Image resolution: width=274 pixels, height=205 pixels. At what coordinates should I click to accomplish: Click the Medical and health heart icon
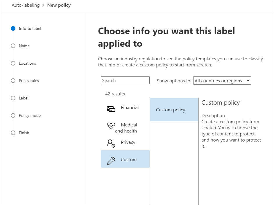click(111, 126)
